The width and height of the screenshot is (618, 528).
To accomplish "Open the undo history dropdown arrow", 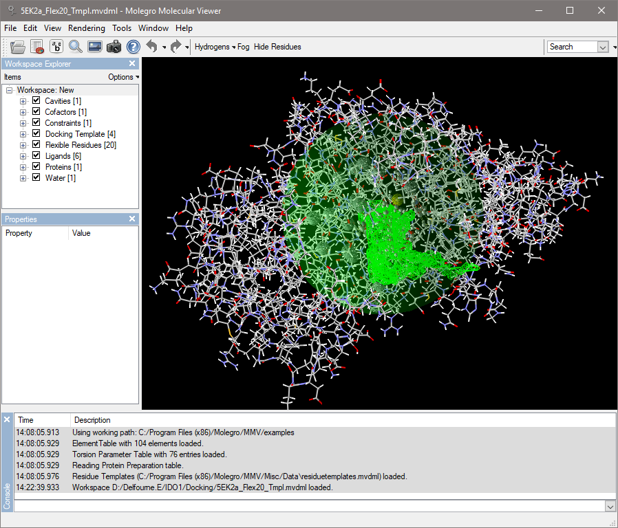I will [164, 47].
